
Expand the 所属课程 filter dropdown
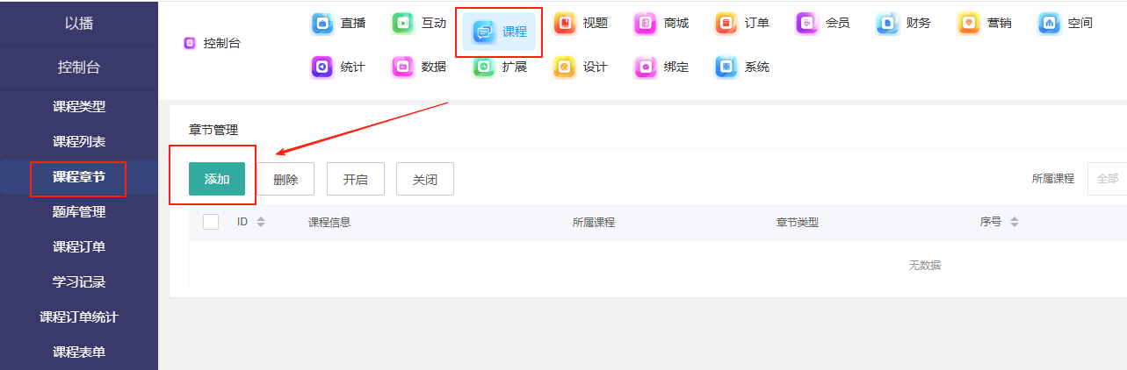[1107, 179]
